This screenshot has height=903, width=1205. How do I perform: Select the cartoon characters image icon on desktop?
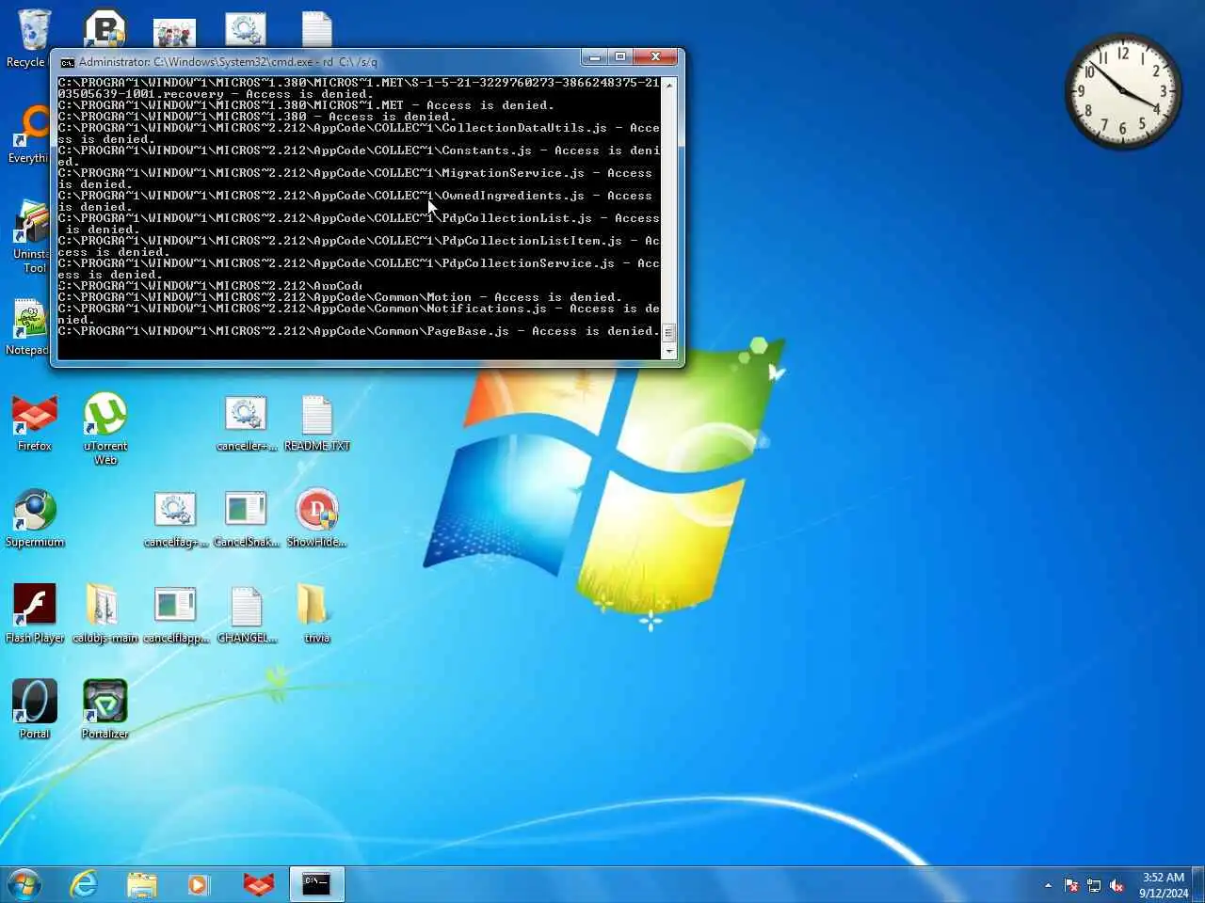(175, 31)
